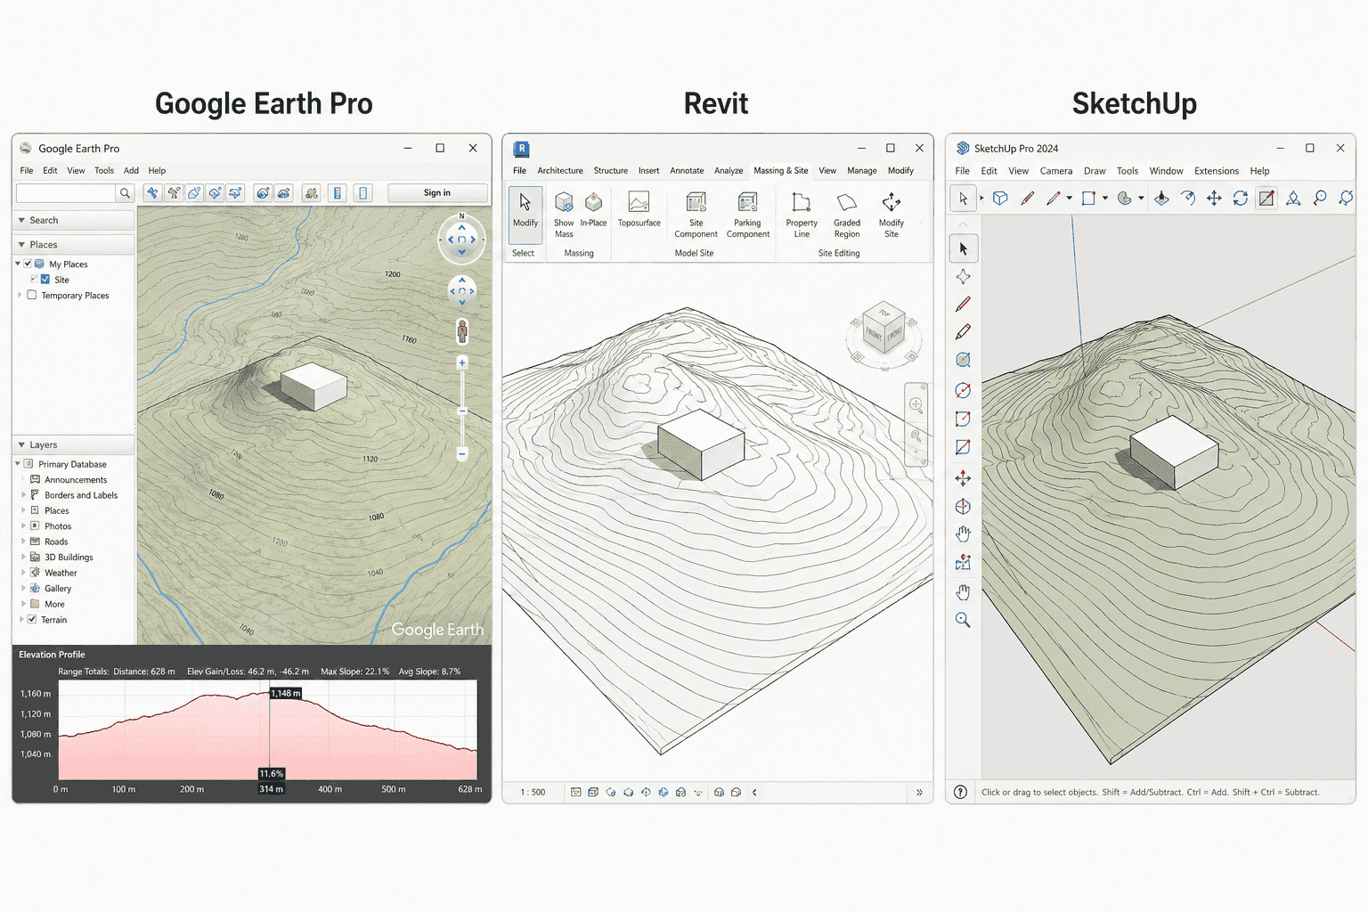Viewport: 1368px width, 912px height.
Task: Click SketchUp Push/Pull icon in top toolbar
Action: tap(1161, 199)
